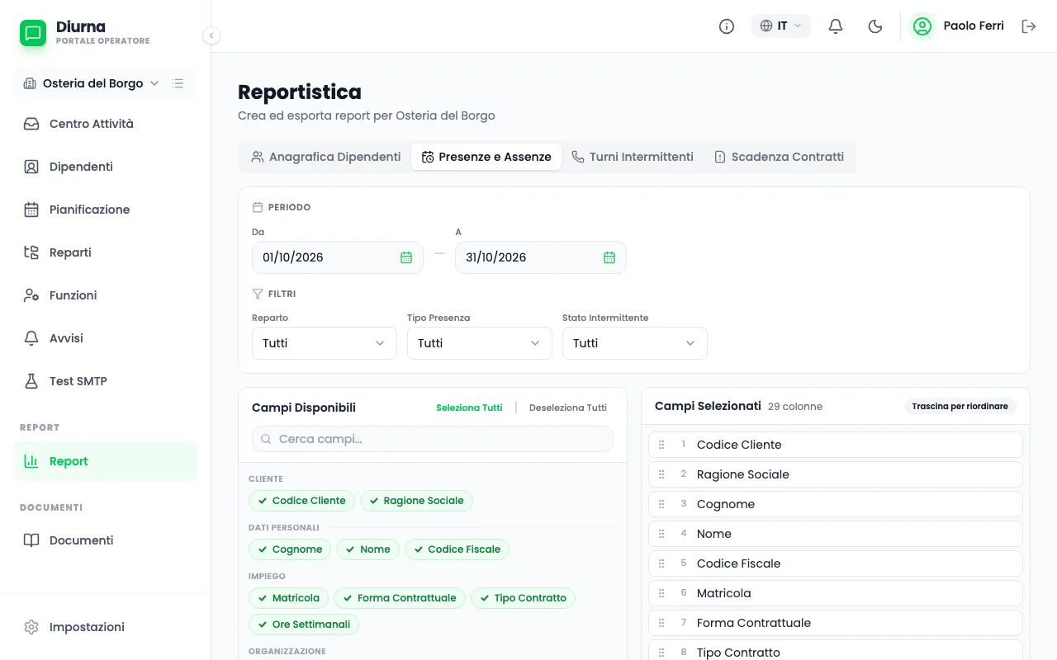Click the Diurna logo icon
Viewport: 1057px width, 660px height.
pyautogui.click(x=33, y=33)
